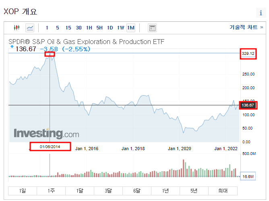Click the 250.00 price axis label

(x=248, y=74)
